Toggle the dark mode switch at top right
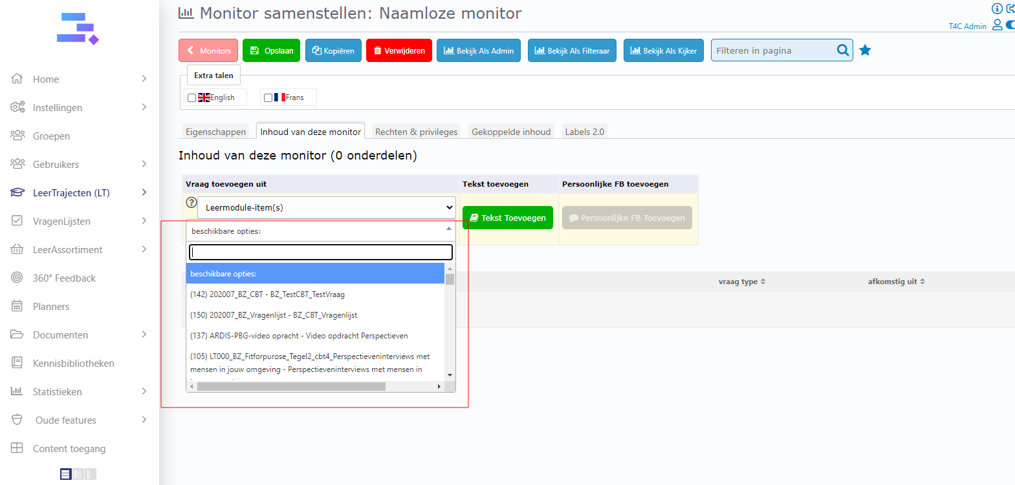The height and width of the screenshot is (485, 1015). click(x=1010, y=25)
